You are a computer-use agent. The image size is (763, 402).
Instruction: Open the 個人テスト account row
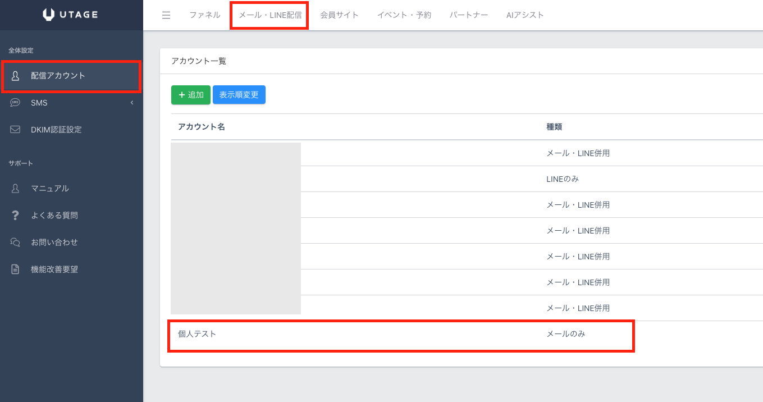197,334
